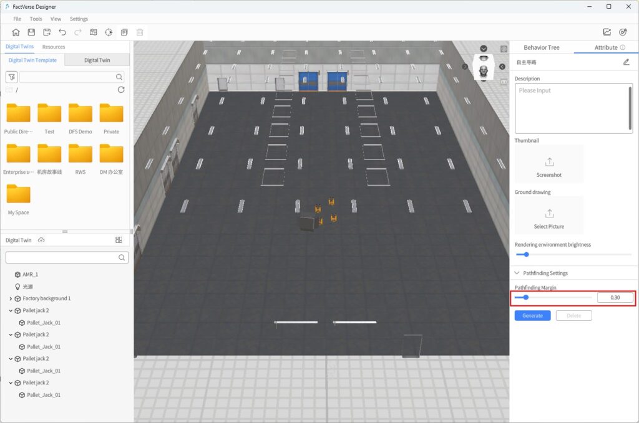The width and height of the screenshot is (639, 423).
Task: Click the filter icon beside the template search
Action: point(11,77)
